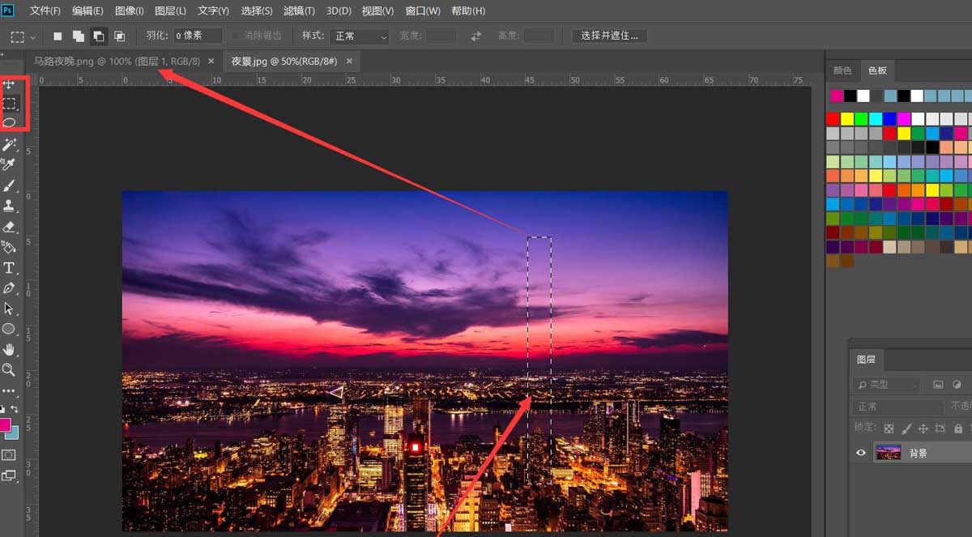Select the Hand tool

[x=9, y=349]
